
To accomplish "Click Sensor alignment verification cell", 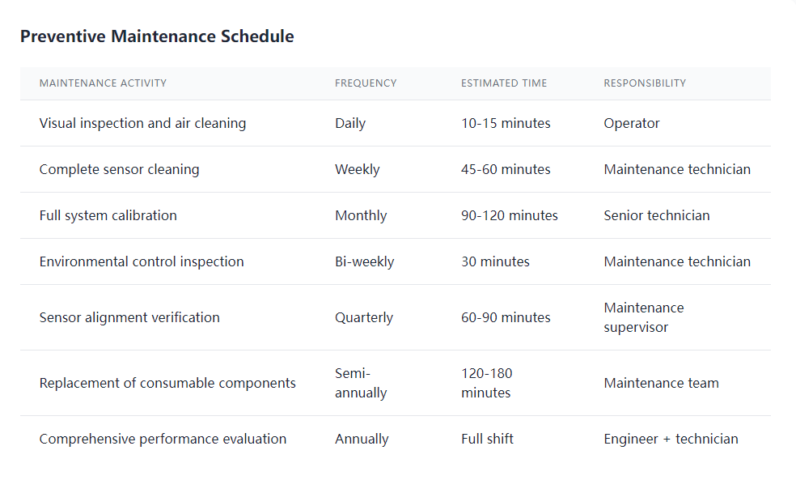I will click(x=129, y=317).
